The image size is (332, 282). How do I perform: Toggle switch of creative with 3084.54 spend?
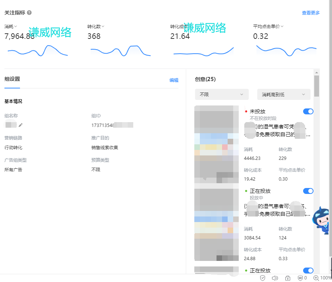point(308,191)
